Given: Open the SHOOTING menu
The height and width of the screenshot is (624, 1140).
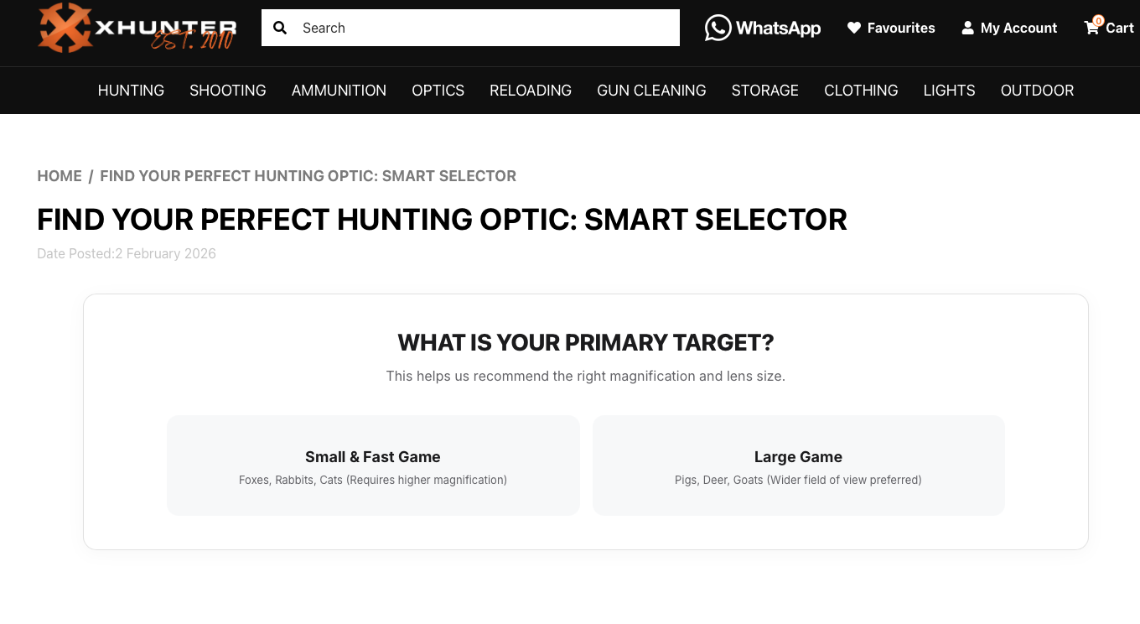Looking at the screenshot, I should click(227, 90).
